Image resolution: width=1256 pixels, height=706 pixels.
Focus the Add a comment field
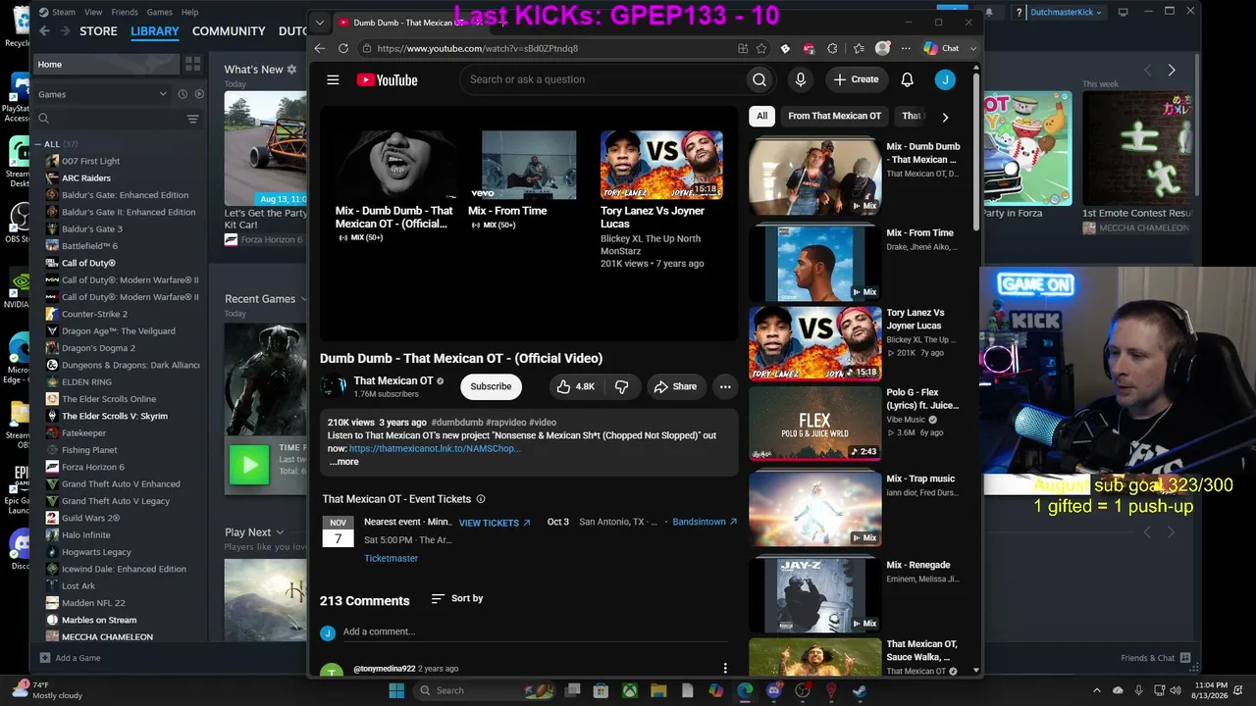(534, 631)
